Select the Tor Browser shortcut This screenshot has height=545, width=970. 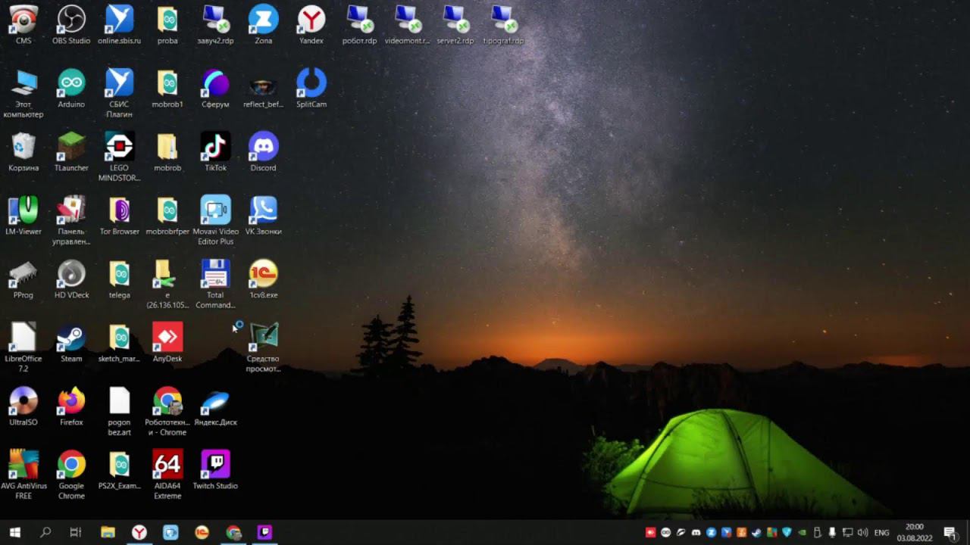coord(120,215)
